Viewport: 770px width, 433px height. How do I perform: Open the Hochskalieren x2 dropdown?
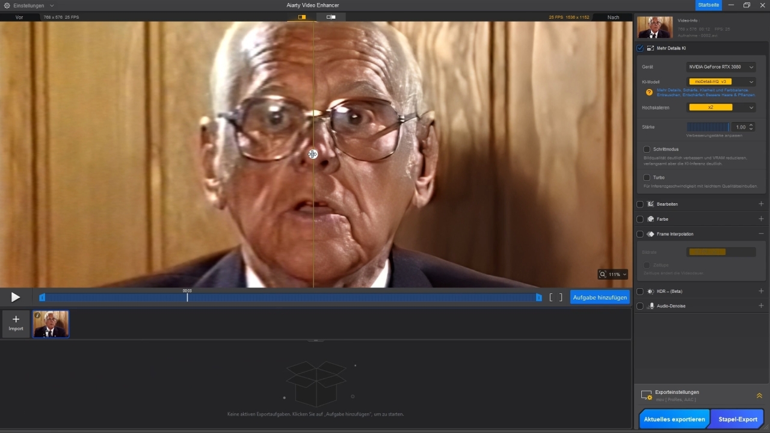pos(721,108)
